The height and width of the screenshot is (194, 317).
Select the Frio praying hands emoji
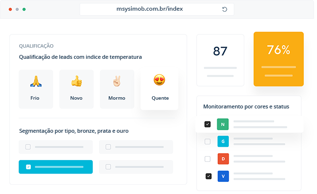point(36,81)
